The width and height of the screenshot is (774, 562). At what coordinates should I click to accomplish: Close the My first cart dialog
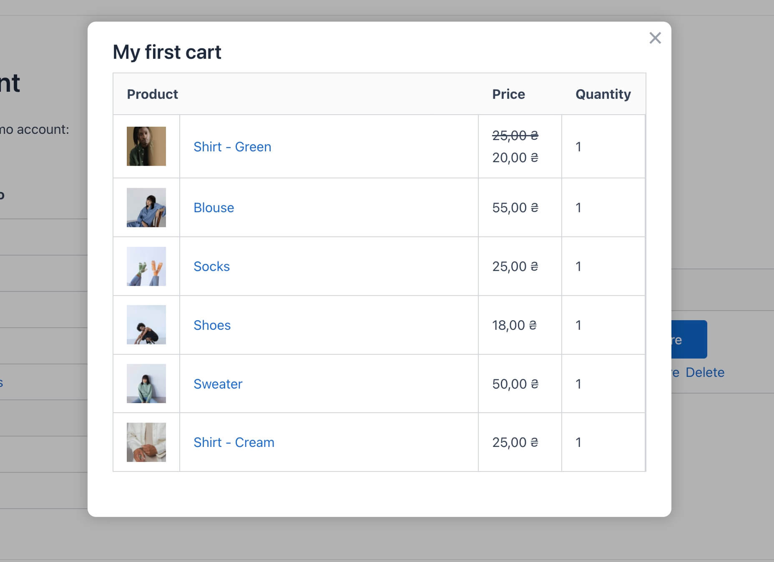tap(655, 38)
